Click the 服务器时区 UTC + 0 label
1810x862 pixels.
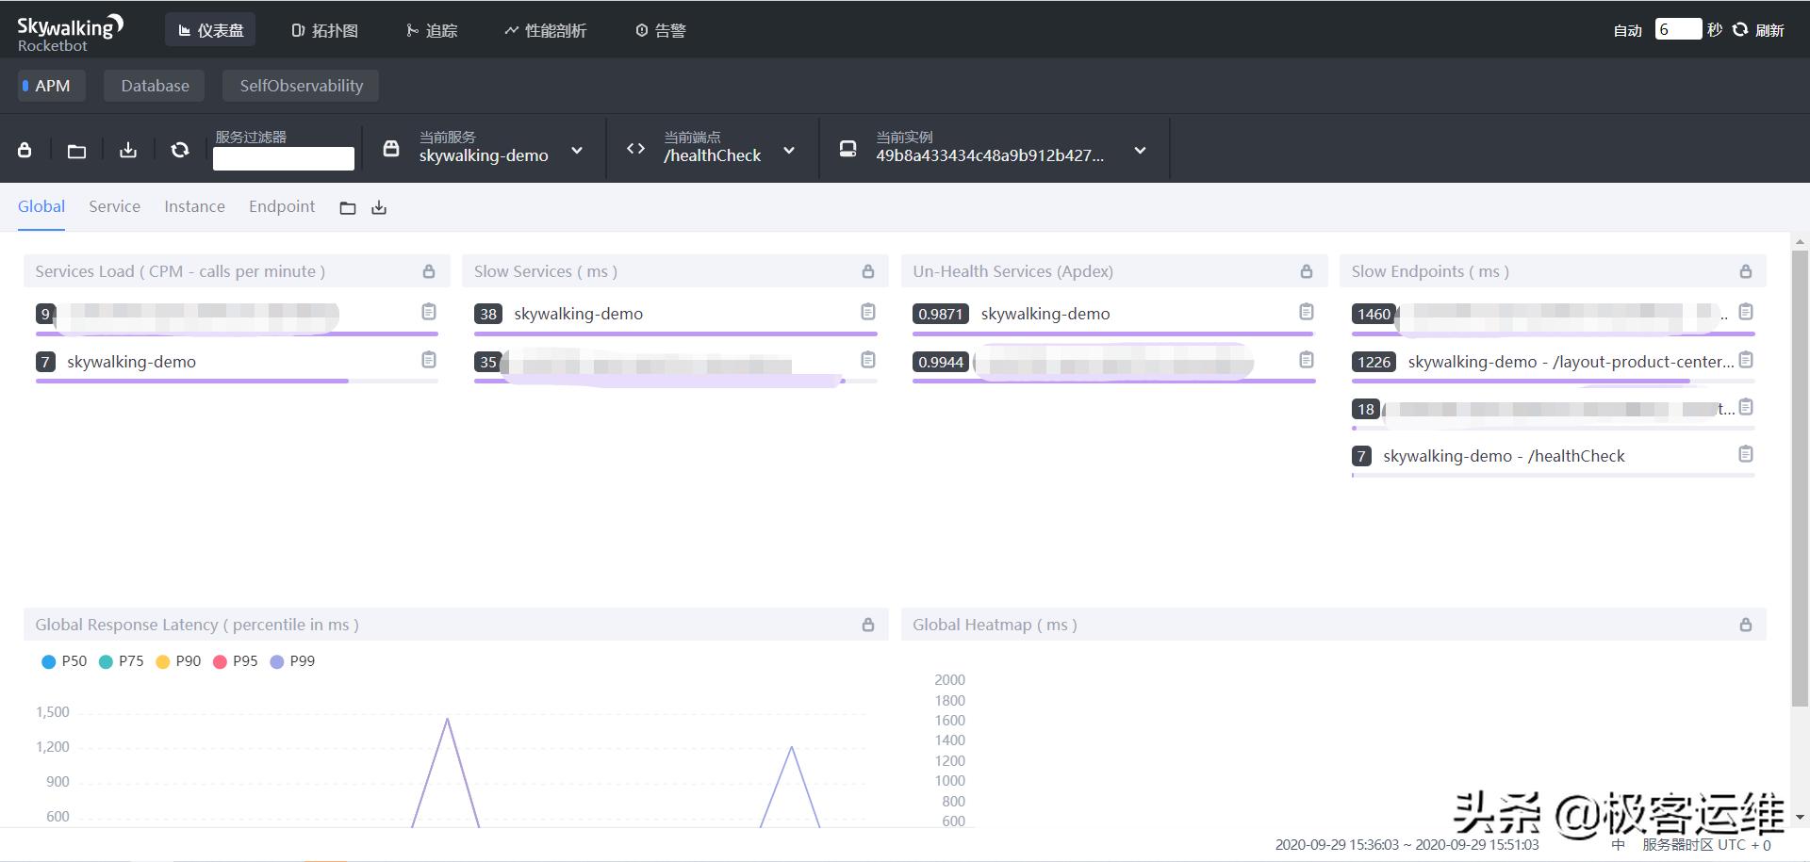pyautogui.click(x=1706, y=845)
